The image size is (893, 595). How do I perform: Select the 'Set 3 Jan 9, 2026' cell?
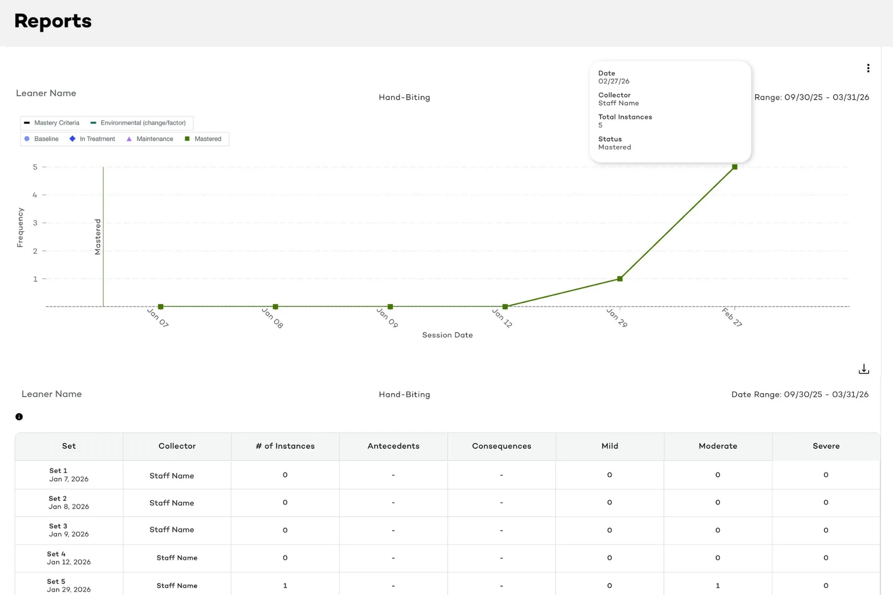(69, 531)
